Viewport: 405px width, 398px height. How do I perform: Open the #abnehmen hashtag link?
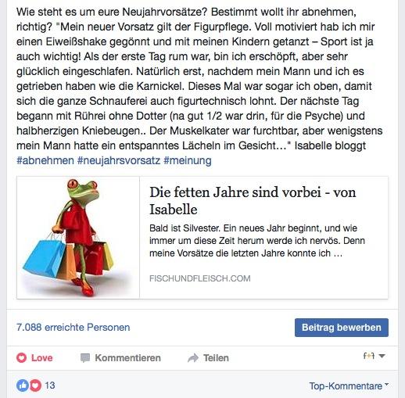[x=45, y=160]
